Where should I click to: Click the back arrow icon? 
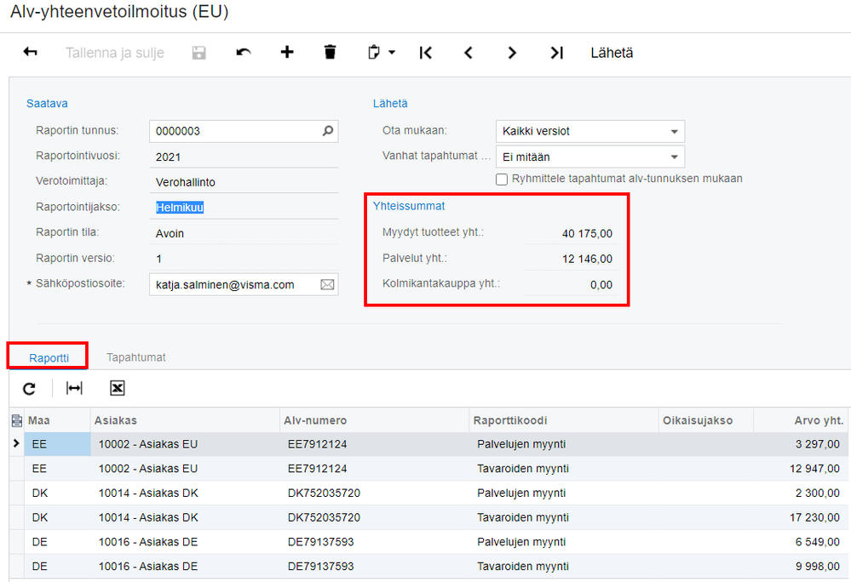pyautogui.click(x=31, y=53)
